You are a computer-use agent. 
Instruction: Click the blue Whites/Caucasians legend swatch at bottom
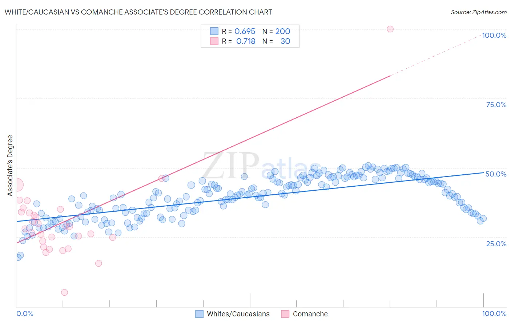199,314
